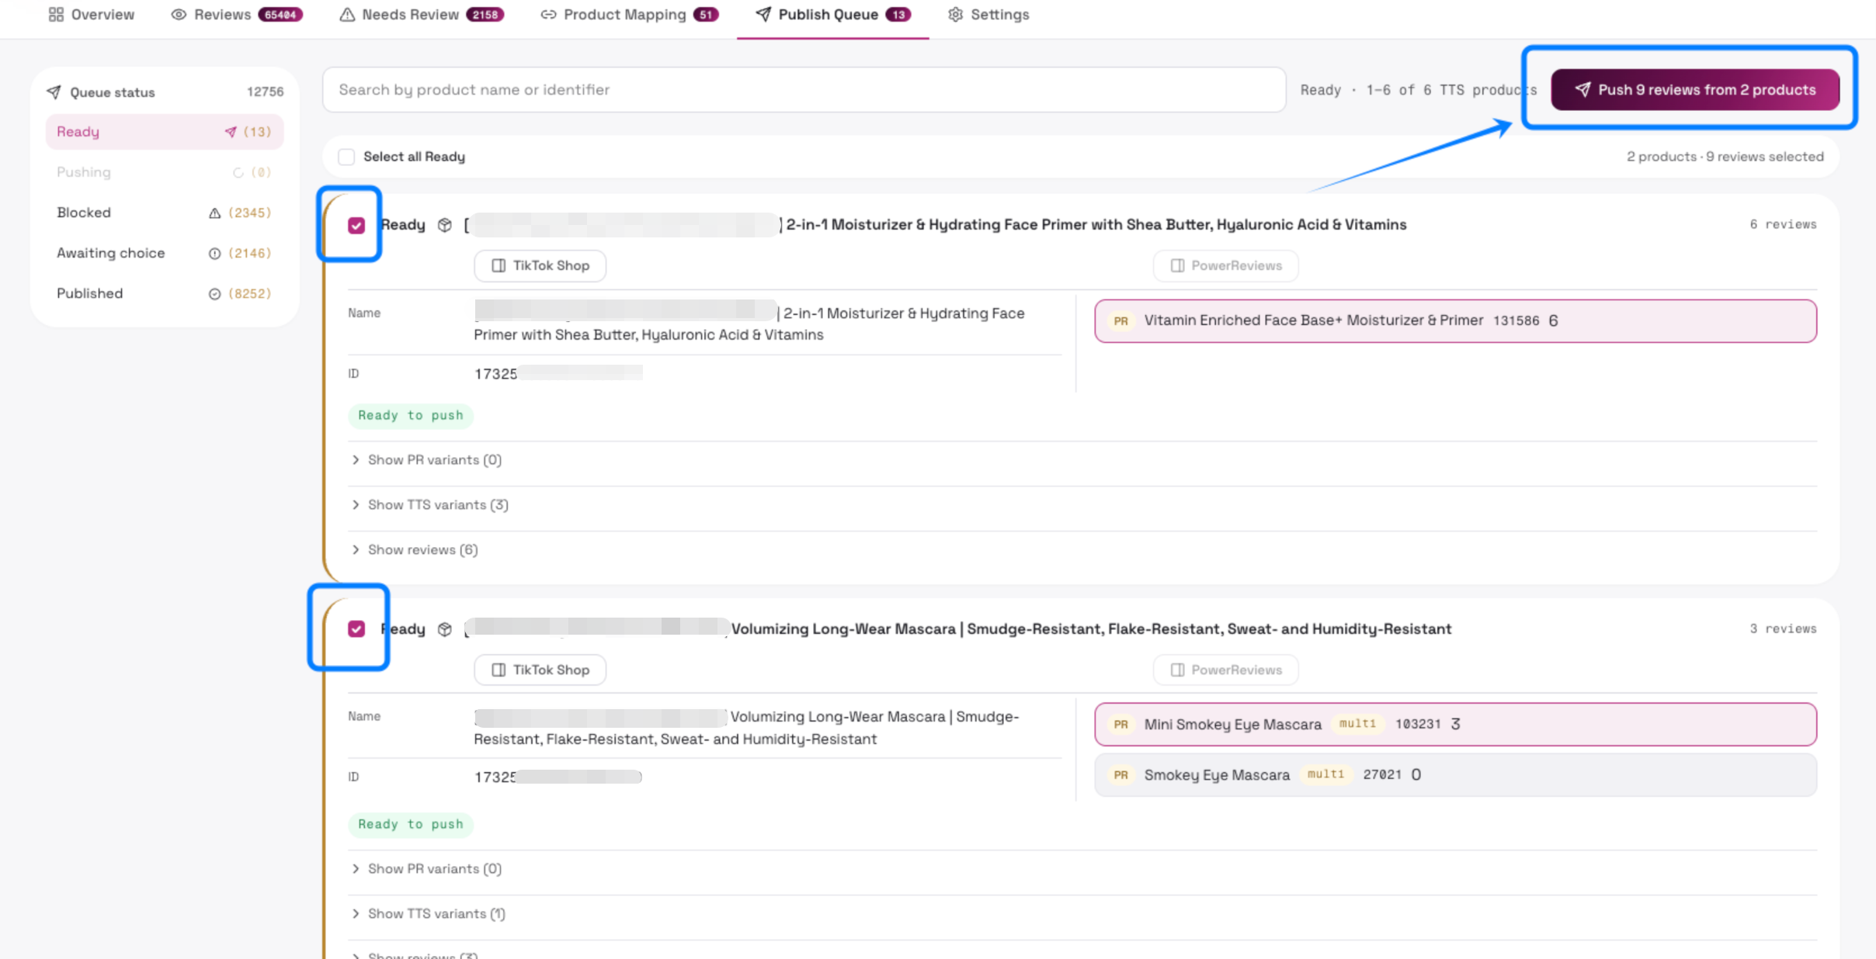Viewport: 1876px width, 959px height.
Task: Click TikTok Shop button under Mascara product
Action: (x=540, y=670)
